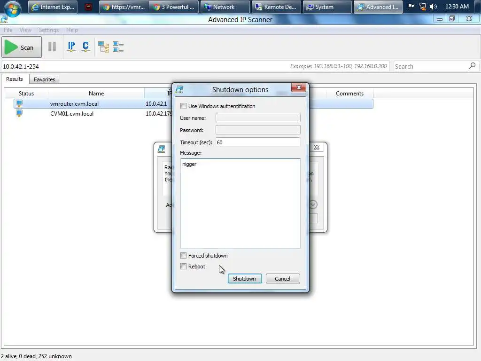The image size is (481, 361).
Task: Expand the chevron in the background dialog
Action: click(x=313, y=204)
